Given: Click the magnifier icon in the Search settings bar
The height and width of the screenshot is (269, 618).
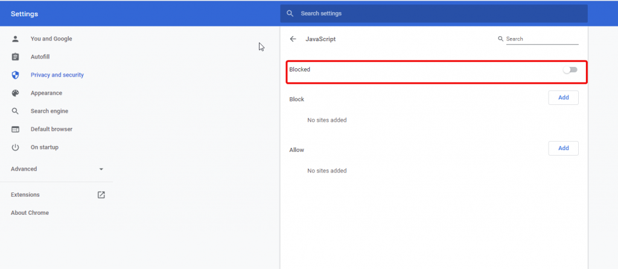Looking at the screenshot, I should click(x=290, y=13).
